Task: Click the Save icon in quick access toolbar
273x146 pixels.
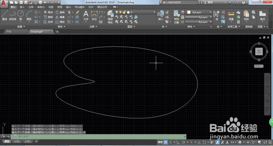Action: click(21, 2)
